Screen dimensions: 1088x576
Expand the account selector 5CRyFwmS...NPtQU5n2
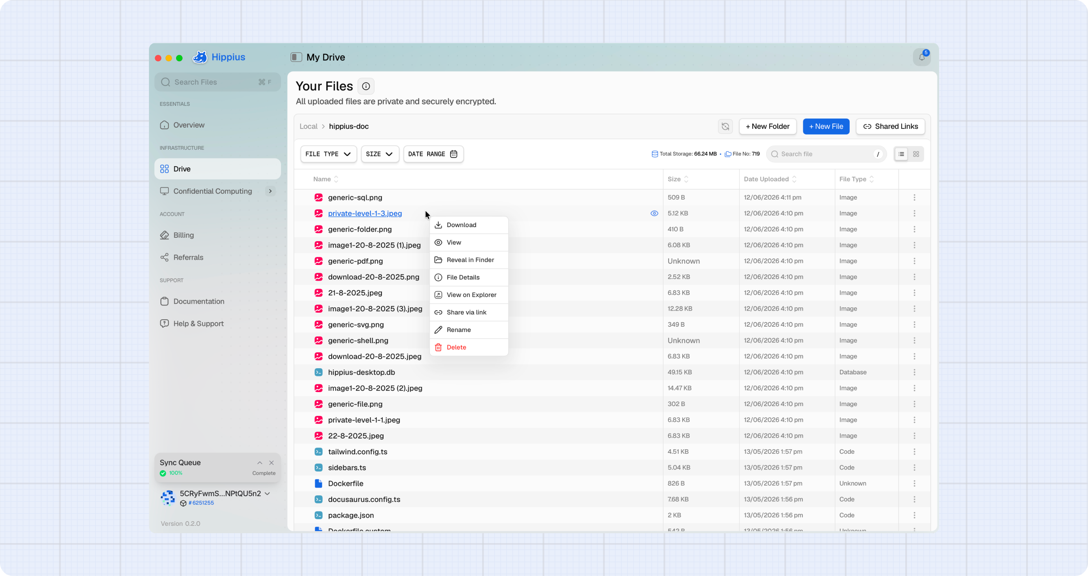(x=225, y=493)
